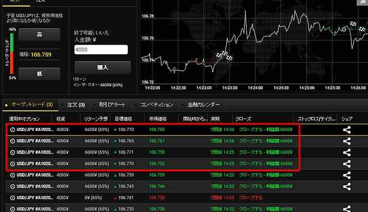Image resolution: width=368 pixels, height=212 pixels.
Task: Open the オープントレード (3) tab
Action: pyautogui.click(x=30, y=105)
